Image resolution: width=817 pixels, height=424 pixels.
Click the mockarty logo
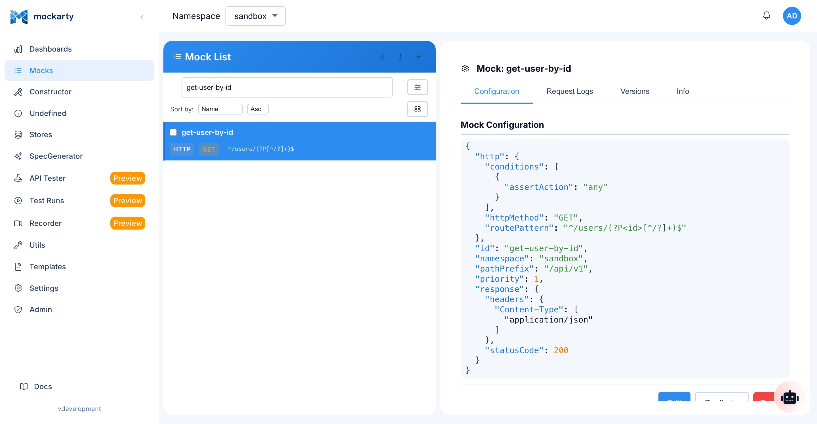point(41,16)
